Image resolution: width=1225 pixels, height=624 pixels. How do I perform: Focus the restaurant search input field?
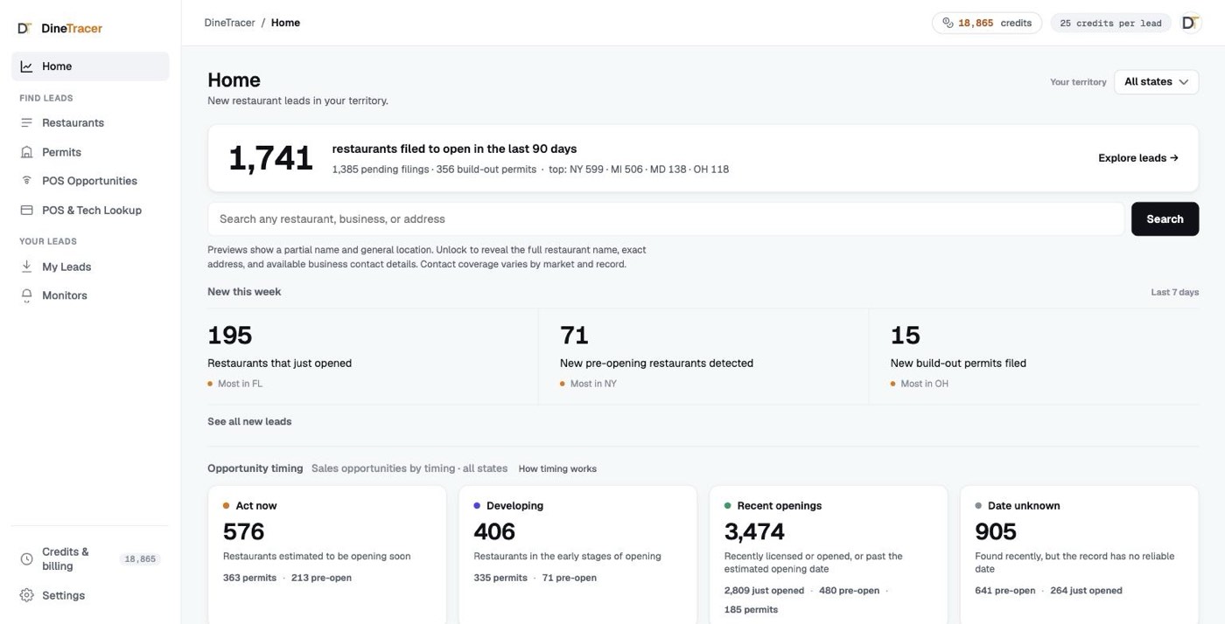665,219
